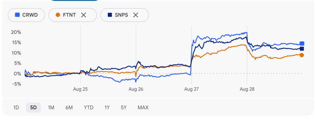The image size is (315, 127).
Task: Switch to the 5Y range
Action: tap(123, 107)
